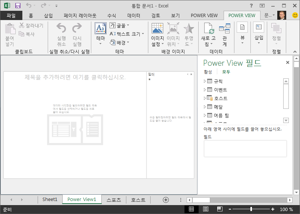This screenshot has width=300, height=214.
Task: Switch to Page Break Preview in status bar
Action: [220, 209]
